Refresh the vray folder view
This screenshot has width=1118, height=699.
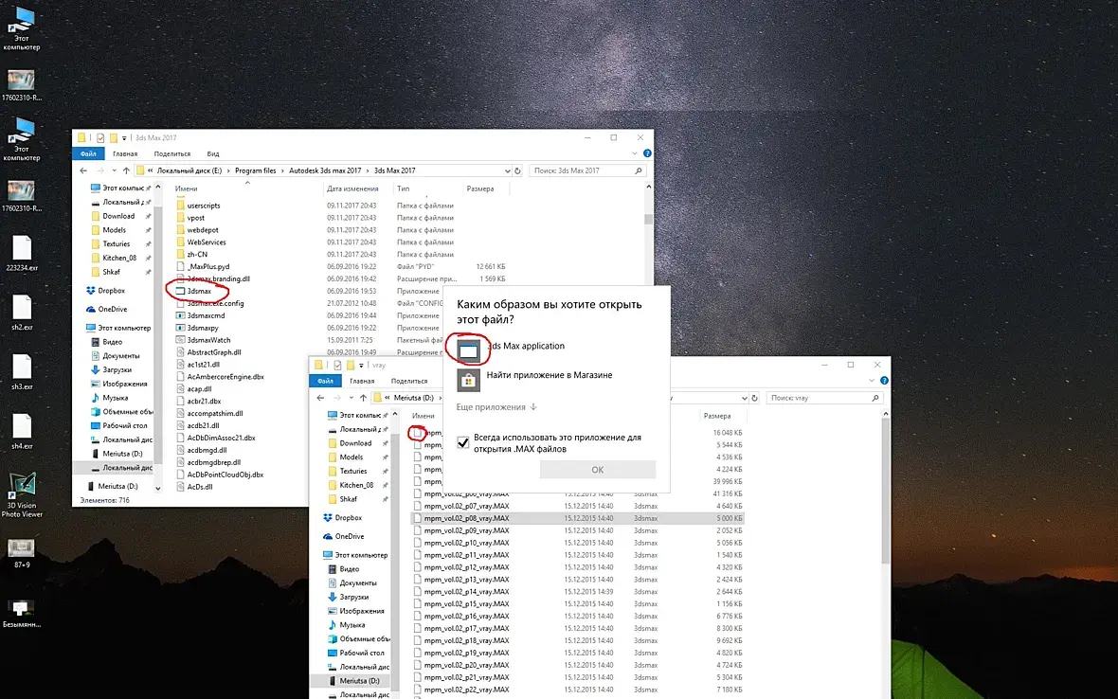(x=754, y=398)
